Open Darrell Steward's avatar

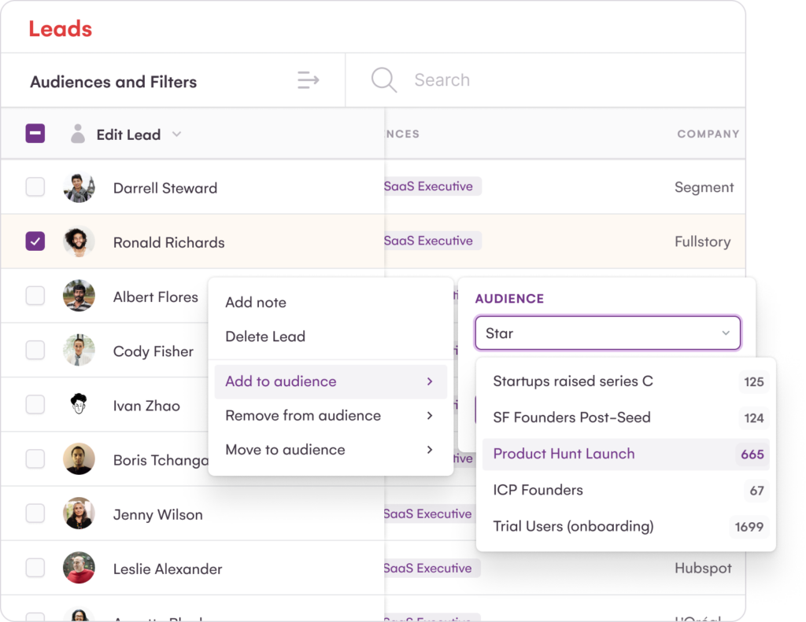click(x=79, y=188)
